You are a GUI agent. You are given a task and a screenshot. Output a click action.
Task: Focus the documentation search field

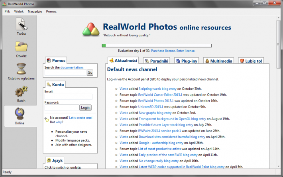66,73
